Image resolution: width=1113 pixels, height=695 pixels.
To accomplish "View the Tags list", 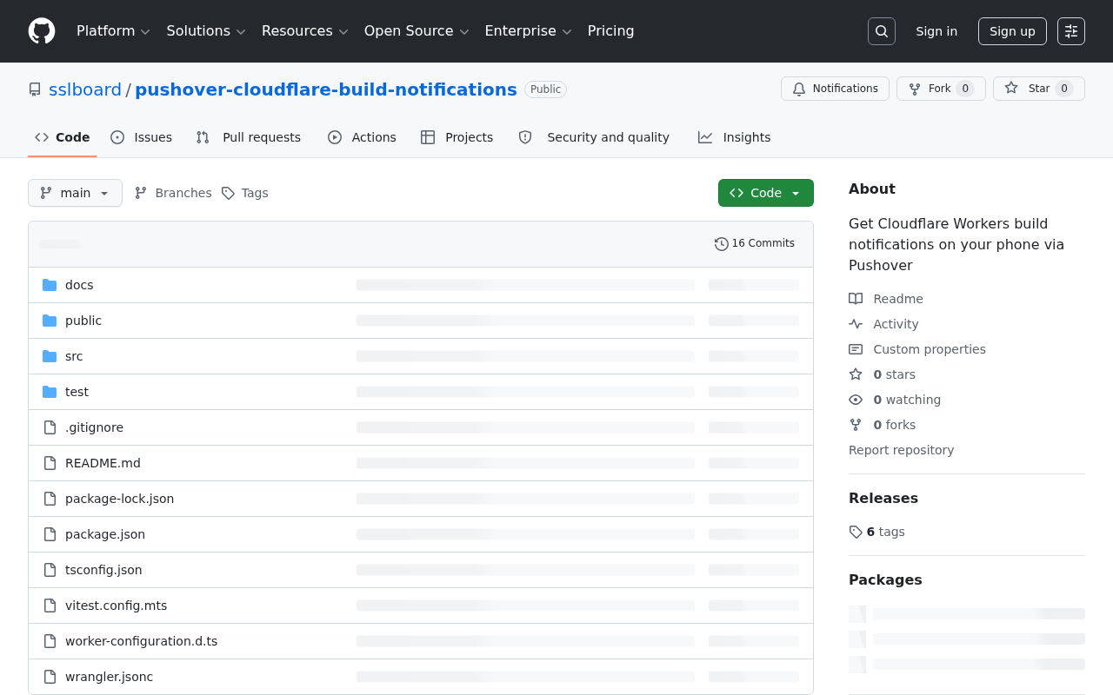I will (245, 193).
